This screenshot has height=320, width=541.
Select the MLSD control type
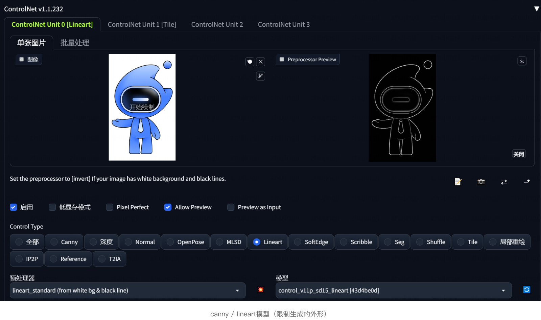[x=229, y=242]
